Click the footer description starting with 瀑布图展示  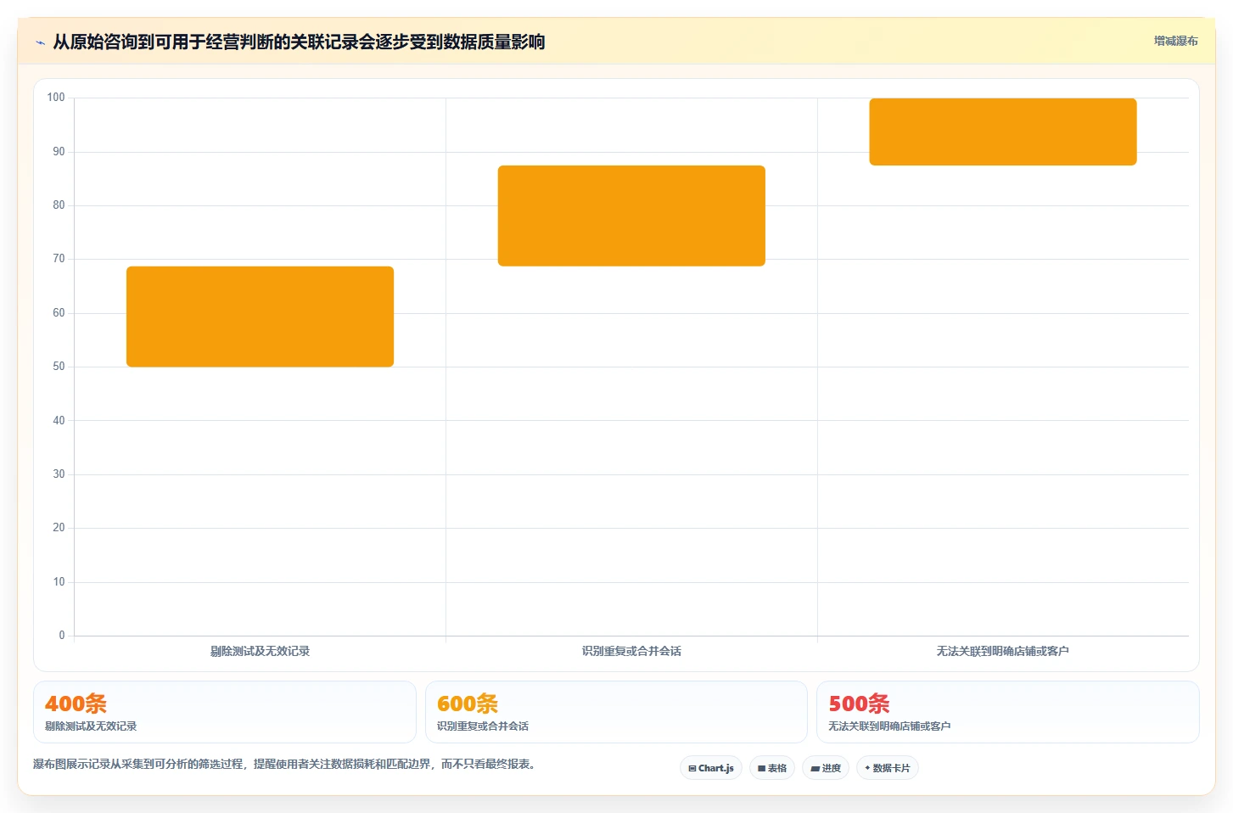pos(284,764)
